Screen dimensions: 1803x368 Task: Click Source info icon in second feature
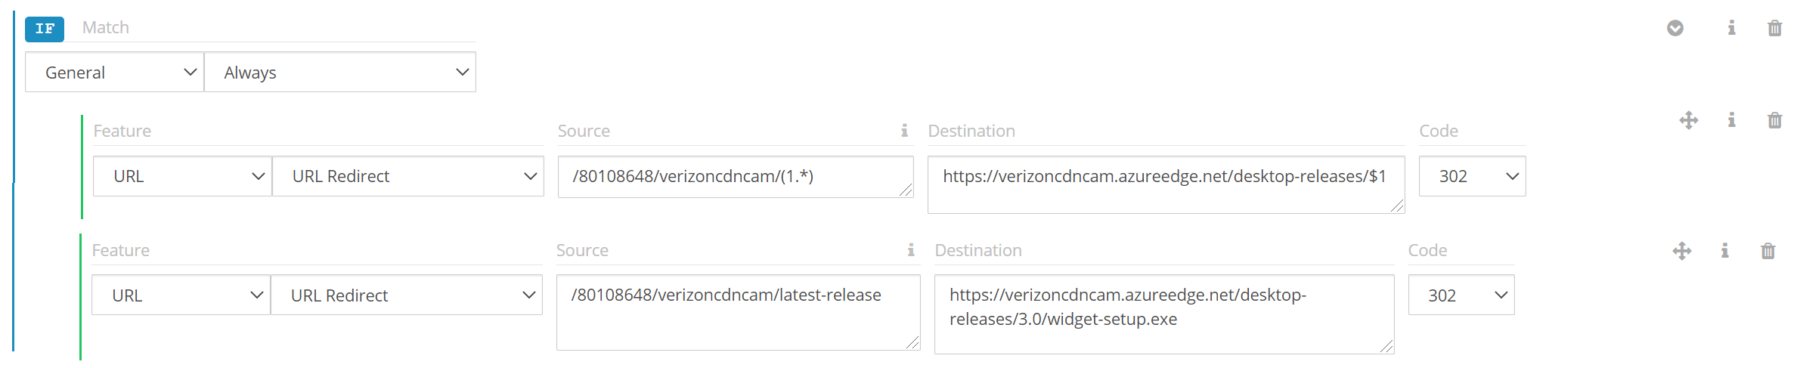click(911, 250)
